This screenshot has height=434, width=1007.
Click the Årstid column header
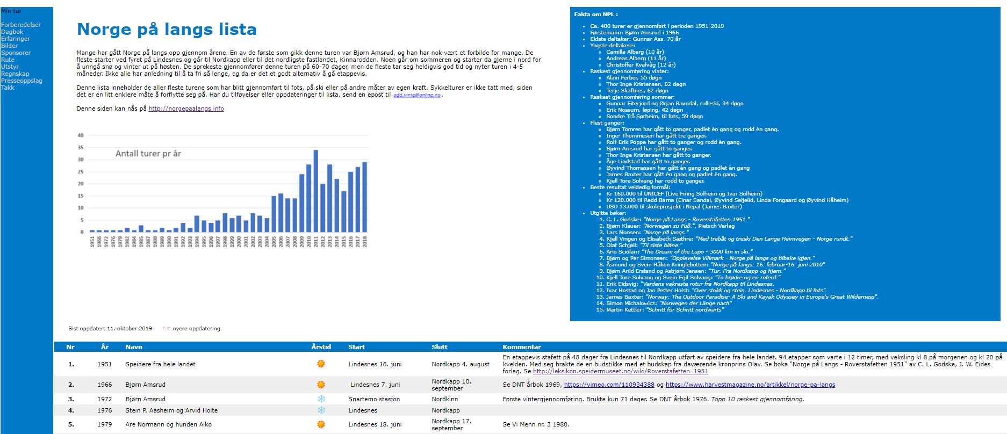(x=321, y=347)
